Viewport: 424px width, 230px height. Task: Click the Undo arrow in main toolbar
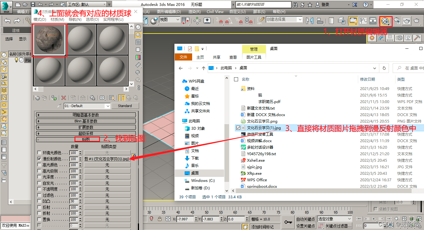[7, 21]
